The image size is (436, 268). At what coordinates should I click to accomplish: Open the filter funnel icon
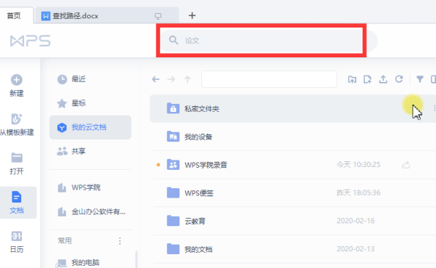click(420, 79)
